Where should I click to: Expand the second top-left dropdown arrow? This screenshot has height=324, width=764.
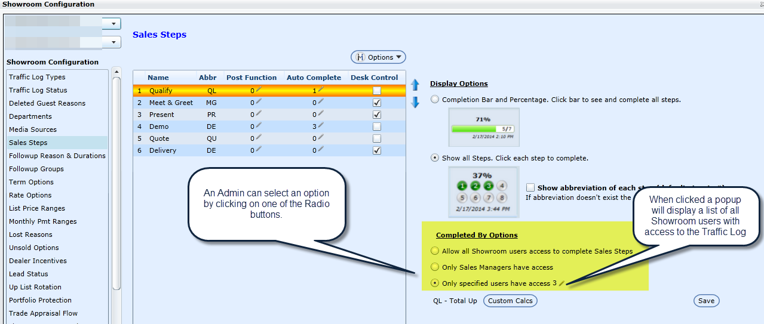click(x=113, y=42)
